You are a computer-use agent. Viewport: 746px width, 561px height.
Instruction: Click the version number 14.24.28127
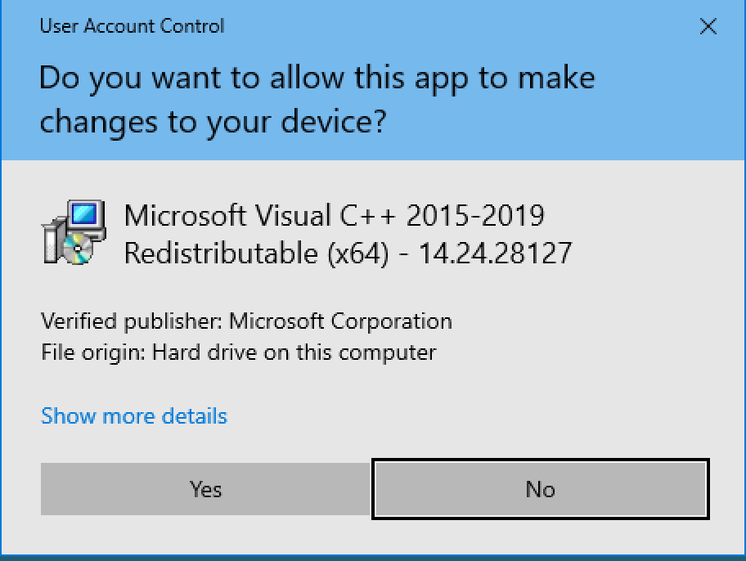495,253
